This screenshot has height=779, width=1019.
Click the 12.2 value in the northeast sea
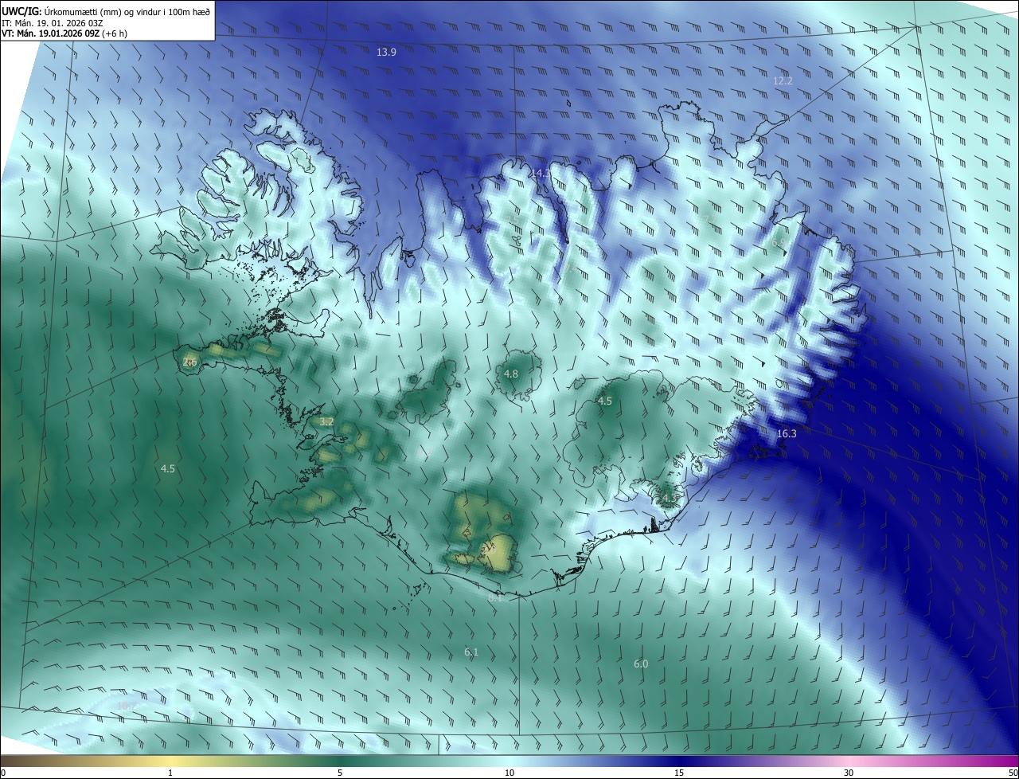(783, 81)
